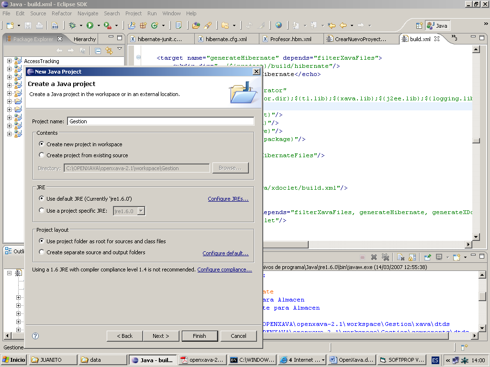This screenshot has height=367, width=490.
Task: Click the green Run button icon
Action: point(89,25)
